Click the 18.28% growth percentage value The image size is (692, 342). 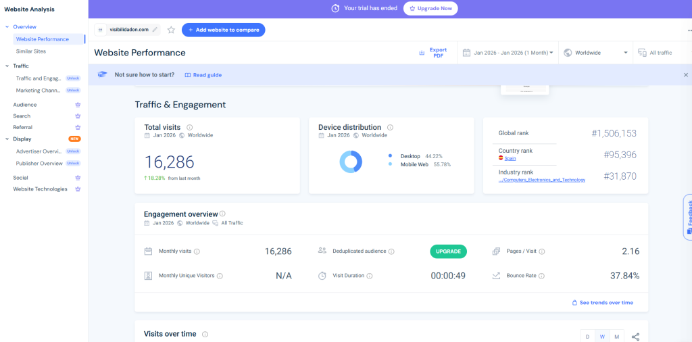tap(157, 178)
